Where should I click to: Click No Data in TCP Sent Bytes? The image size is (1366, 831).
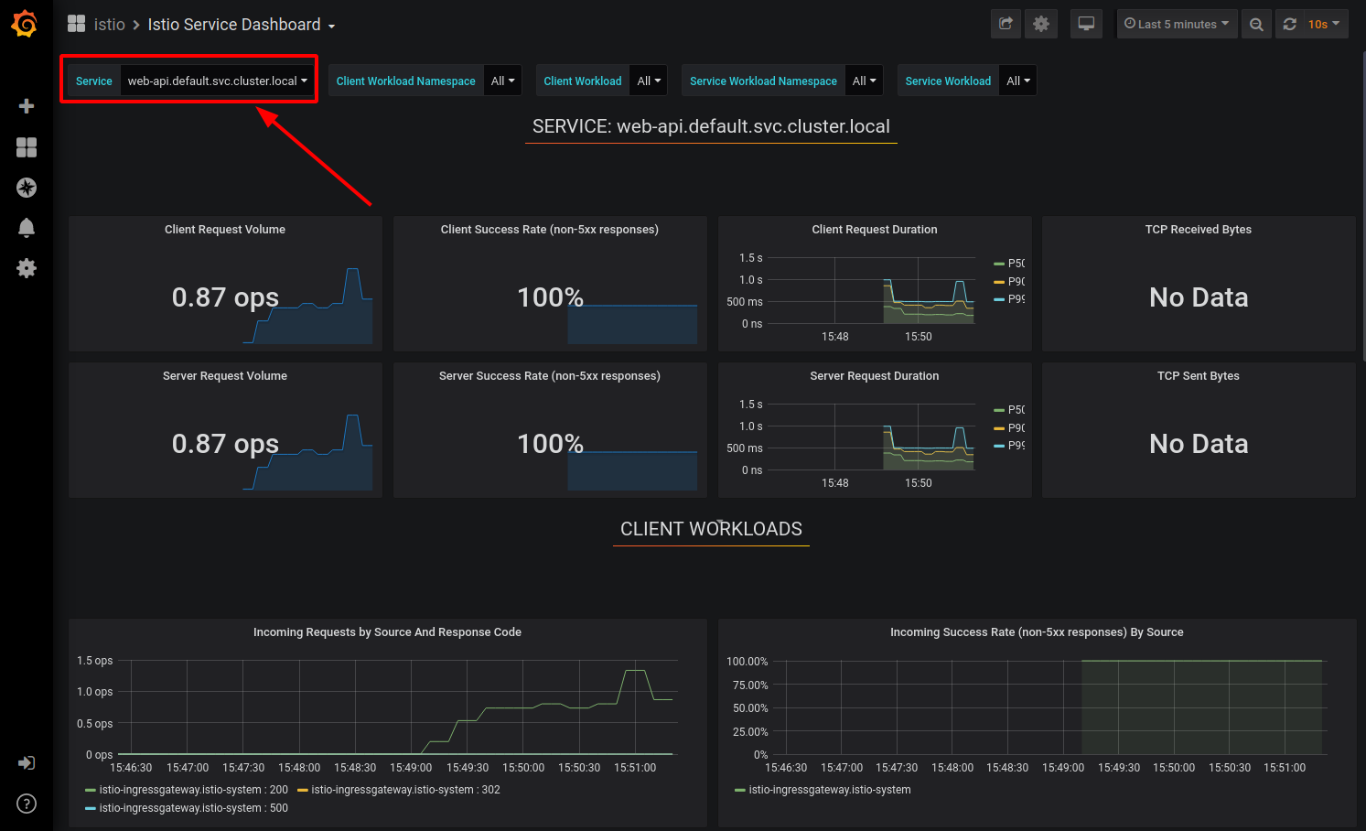(1199, 444)
